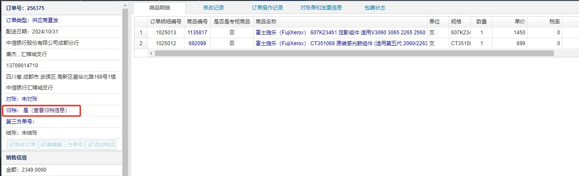The height and width of the screenshot is (176, 579).
Task: Click spec cell starting with CT3510
Action: pos(461,43)
